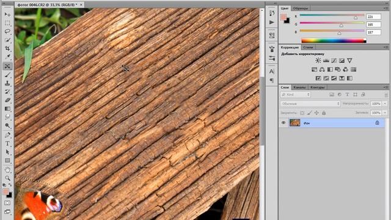Open the Actions panel play icon
This screenshot has height=220, width=391.
click(x=272, y=22)
